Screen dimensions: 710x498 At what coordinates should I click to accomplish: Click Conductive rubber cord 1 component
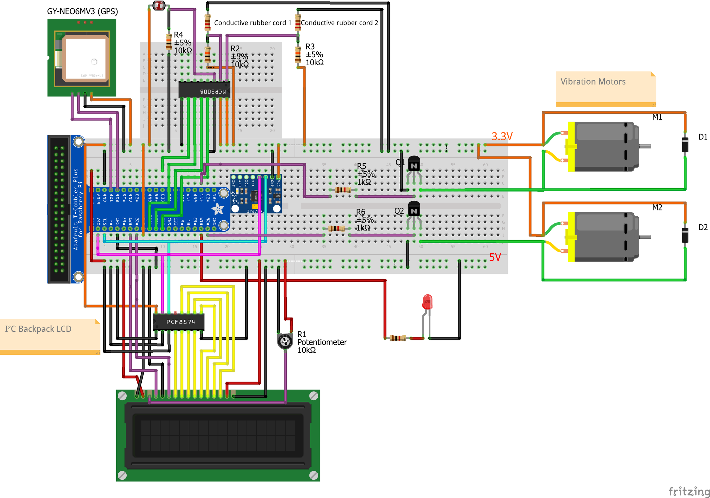coord(207,22)
